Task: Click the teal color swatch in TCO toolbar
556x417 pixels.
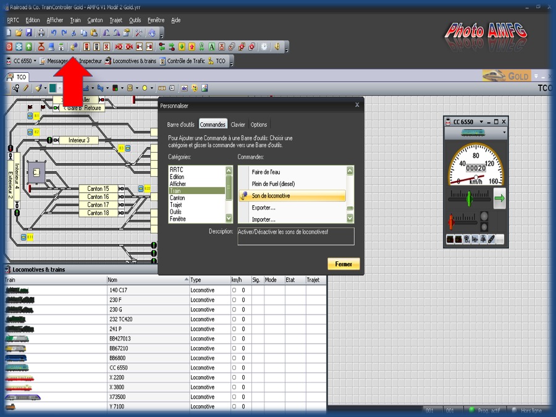Action: (x=53, y=88)
